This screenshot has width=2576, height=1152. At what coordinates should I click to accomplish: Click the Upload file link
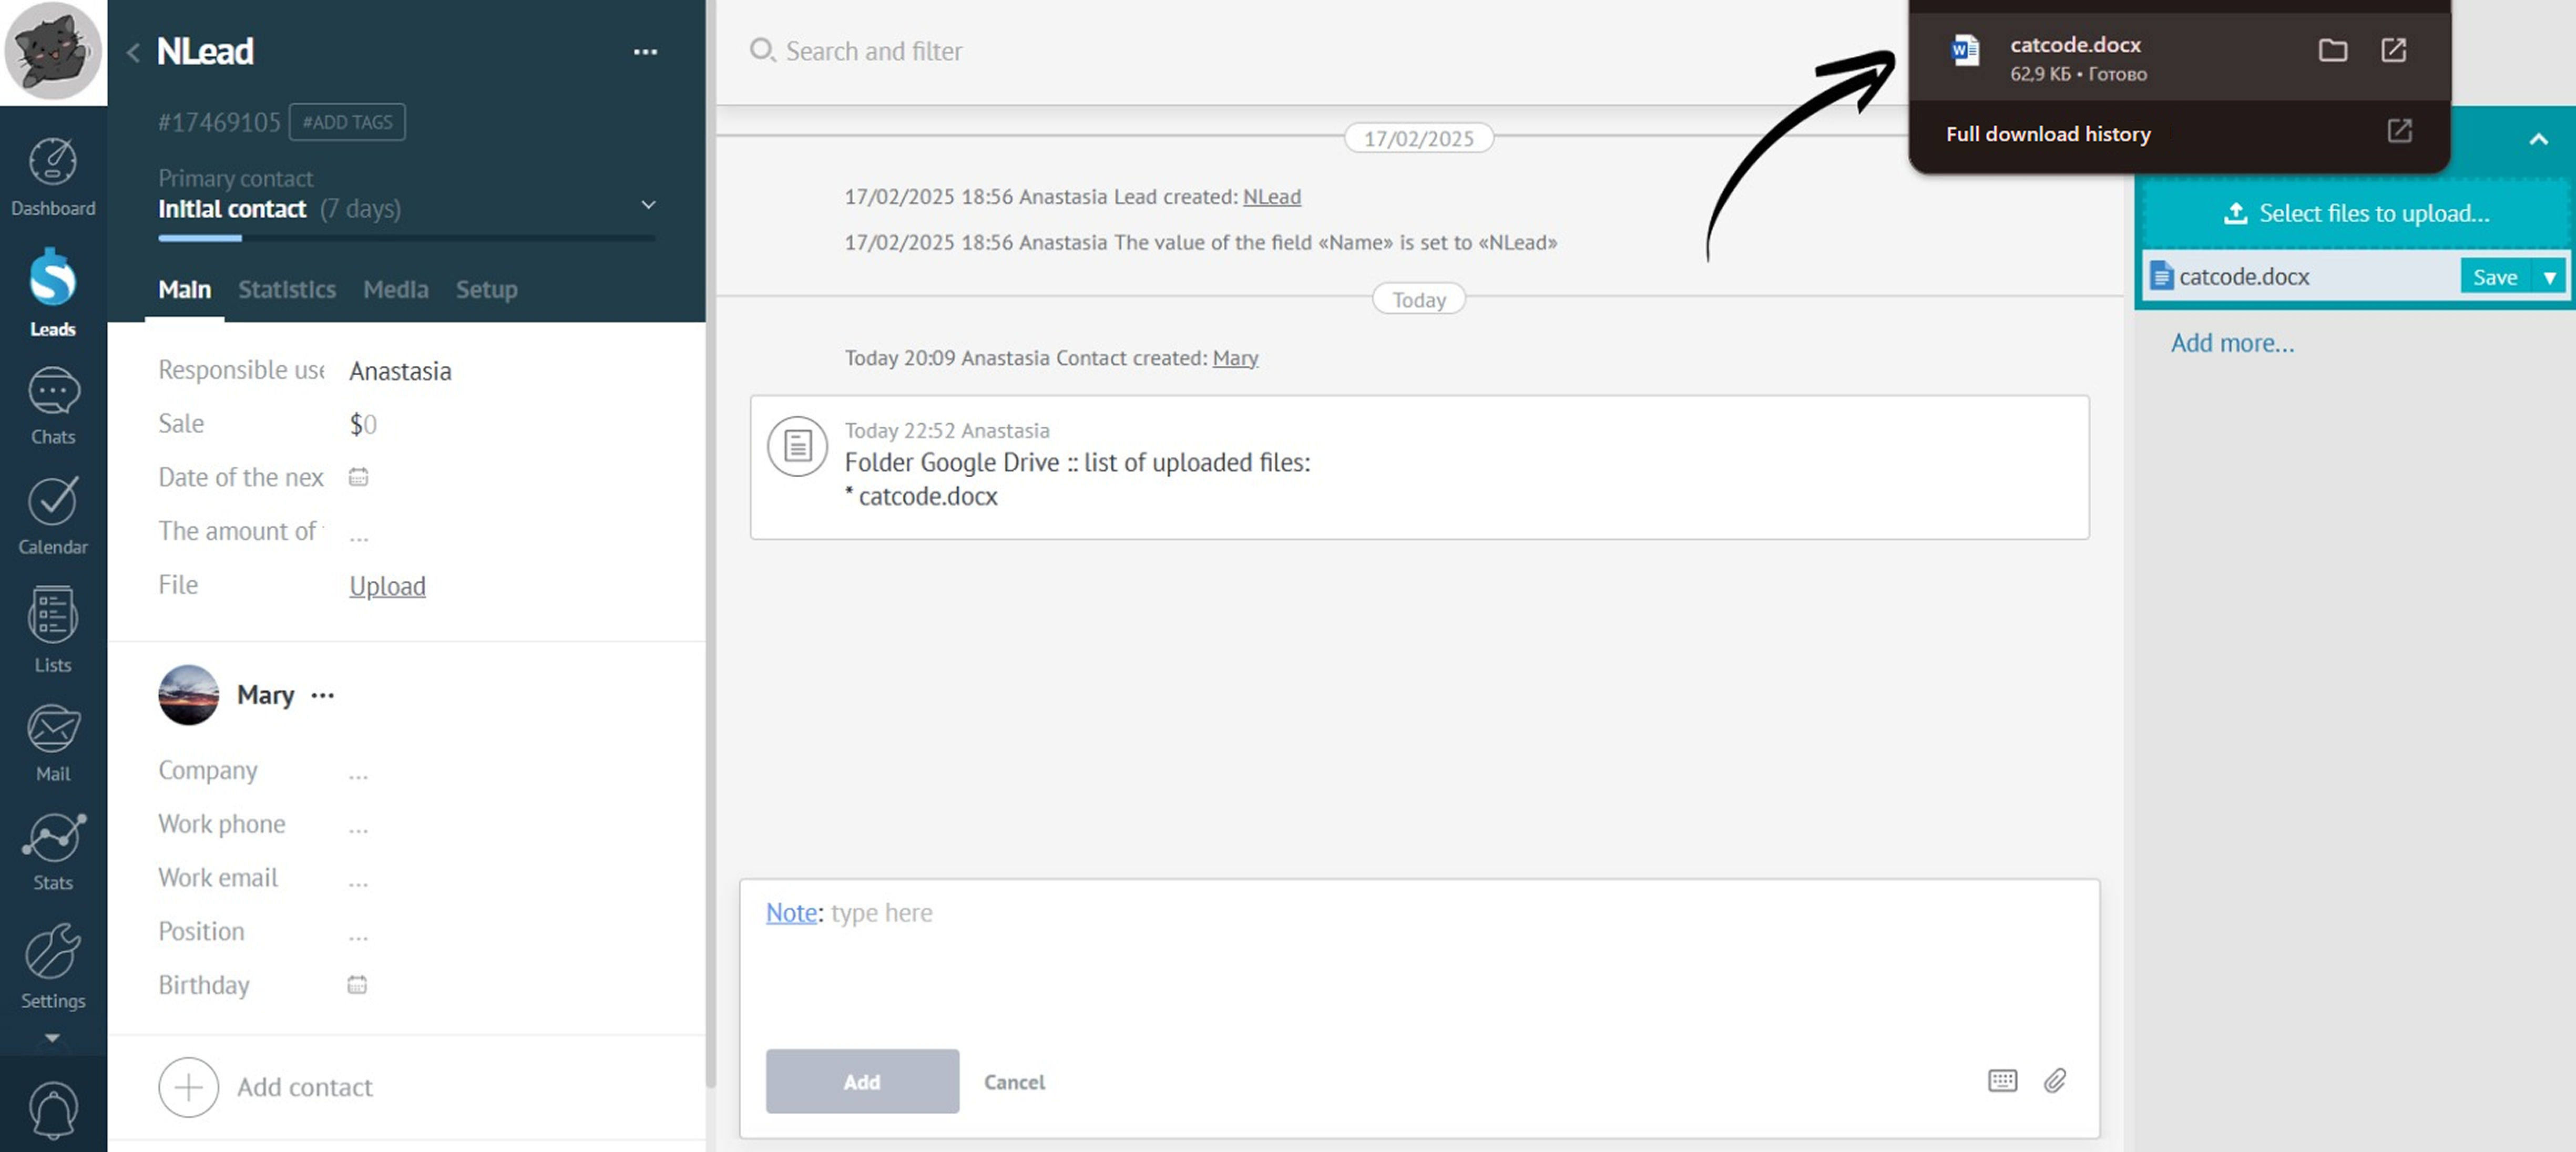click(x=387, y=586)
